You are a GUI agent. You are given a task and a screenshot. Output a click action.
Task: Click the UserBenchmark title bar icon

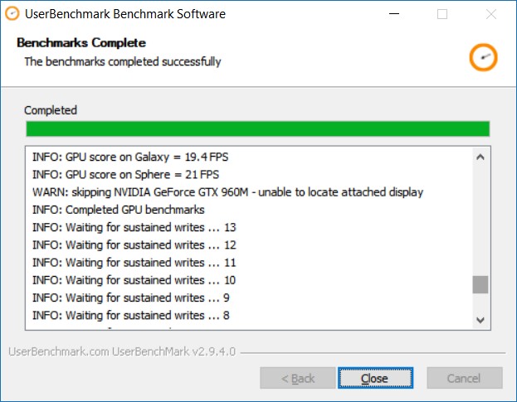[x=12, y=14]
